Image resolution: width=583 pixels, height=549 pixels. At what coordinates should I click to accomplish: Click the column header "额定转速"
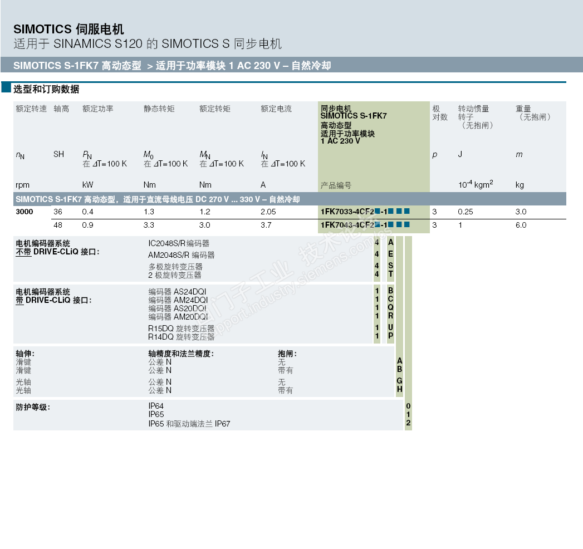[31, 109]
